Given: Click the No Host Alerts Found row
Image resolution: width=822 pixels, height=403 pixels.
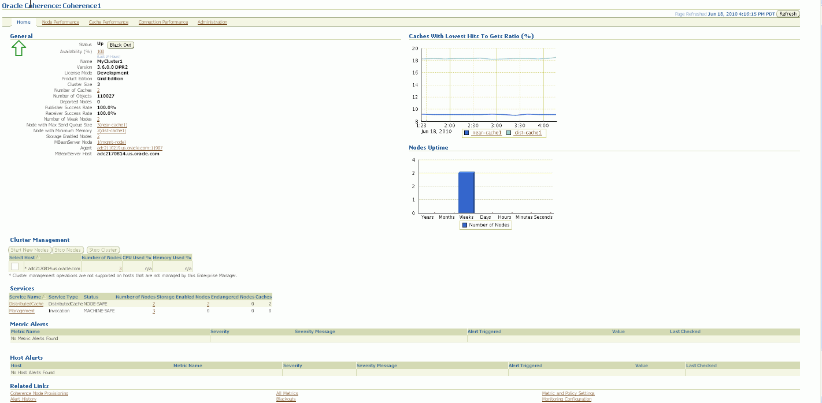Looking at the screenshot, I should coord(405,372).
